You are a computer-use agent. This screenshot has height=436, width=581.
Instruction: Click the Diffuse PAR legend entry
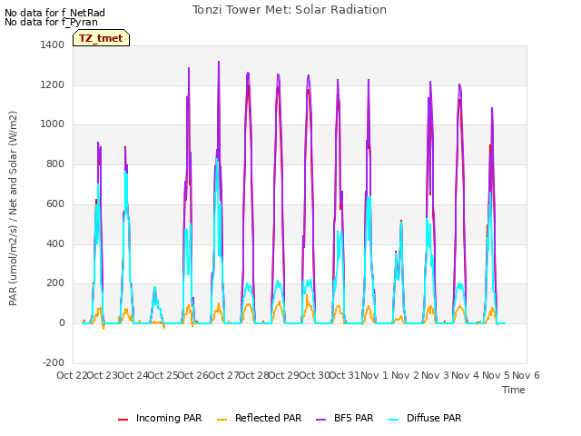425,418
